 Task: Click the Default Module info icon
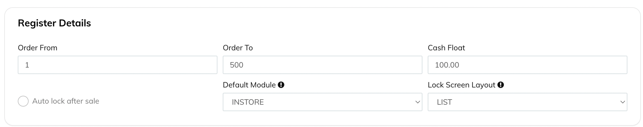pyautogui.click(x=281, y=85)
